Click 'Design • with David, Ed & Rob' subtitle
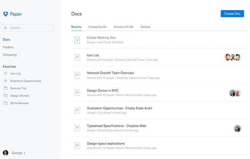 (105, 42)
